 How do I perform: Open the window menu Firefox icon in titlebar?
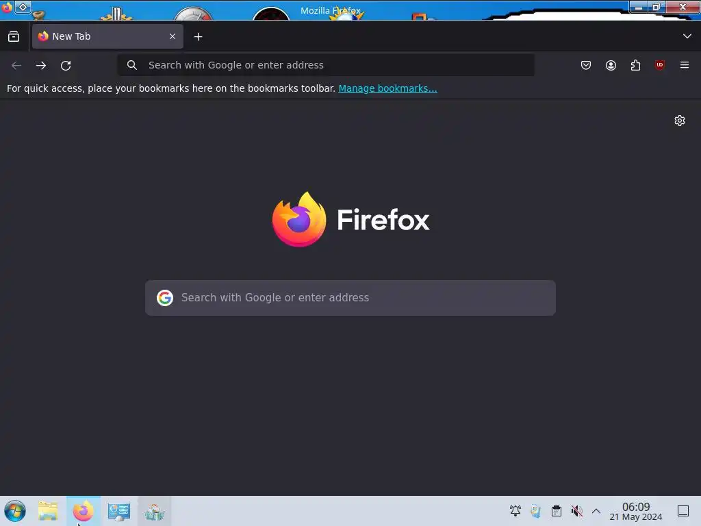(7, 8)
